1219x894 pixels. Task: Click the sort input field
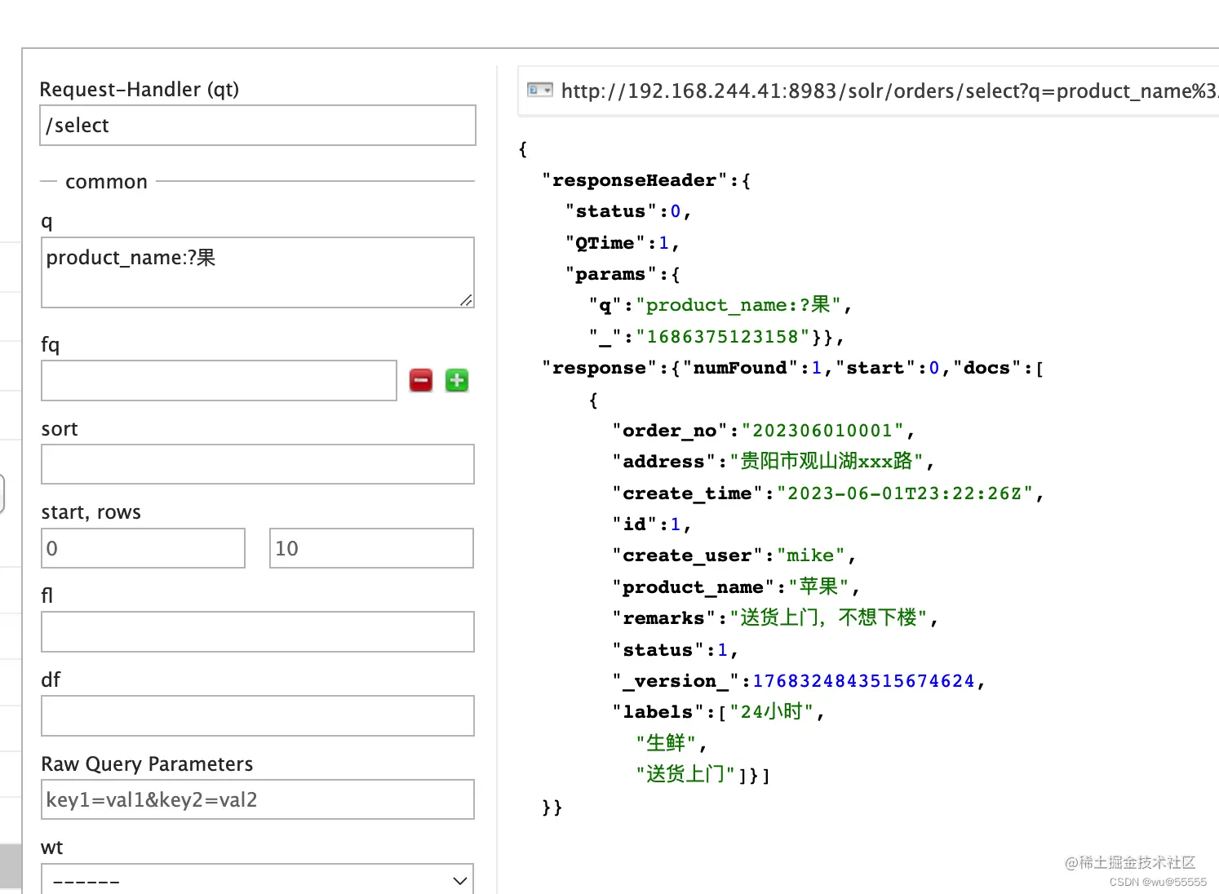coord(257,464)
